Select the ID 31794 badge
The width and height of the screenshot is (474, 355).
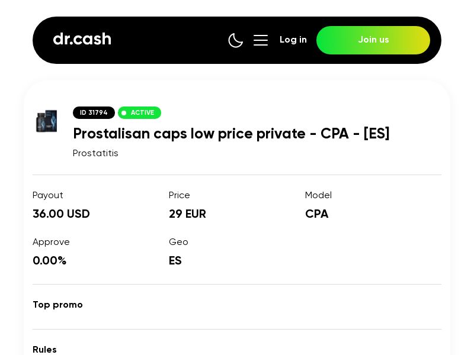94,112
